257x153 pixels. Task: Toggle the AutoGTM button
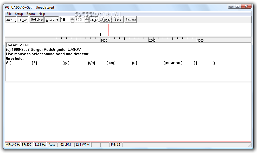(52, 20)
